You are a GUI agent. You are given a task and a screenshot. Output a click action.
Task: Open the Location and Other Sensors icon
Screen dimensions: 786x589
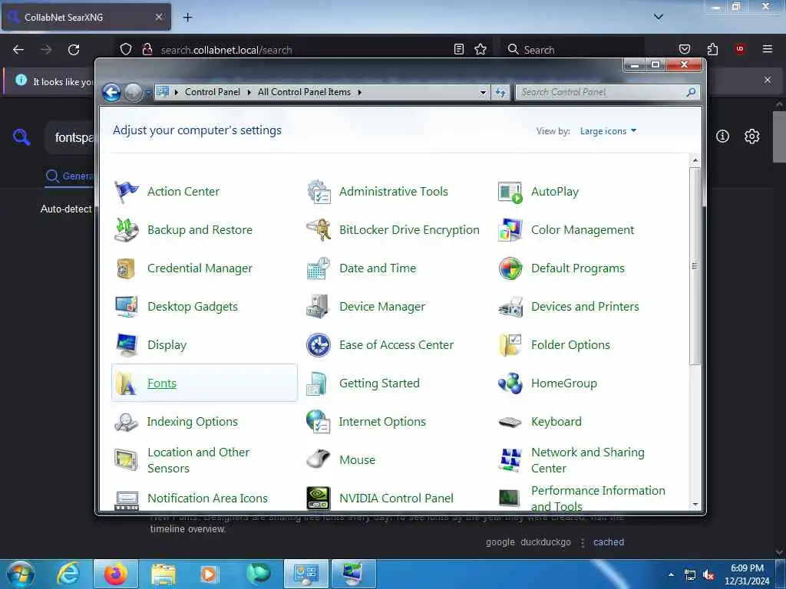pos(127,460)
